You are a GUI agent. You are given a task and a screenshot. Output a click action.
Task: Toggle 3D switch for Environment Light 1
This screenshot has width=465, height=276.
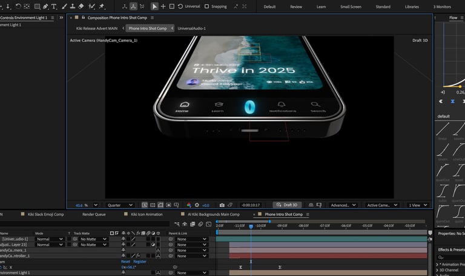(x=158, y=272)
